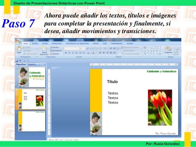The height and width of the screenshot is (147, 196).
Task: Click the Undo icon in quick access
Action: click(x=20, y=61)
